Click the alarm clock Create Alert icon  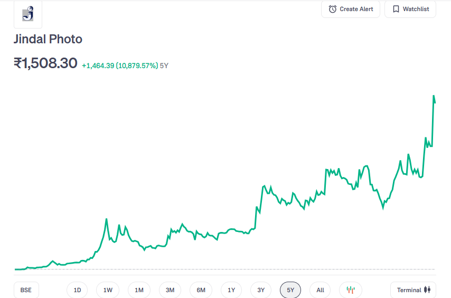click(333, 9)
